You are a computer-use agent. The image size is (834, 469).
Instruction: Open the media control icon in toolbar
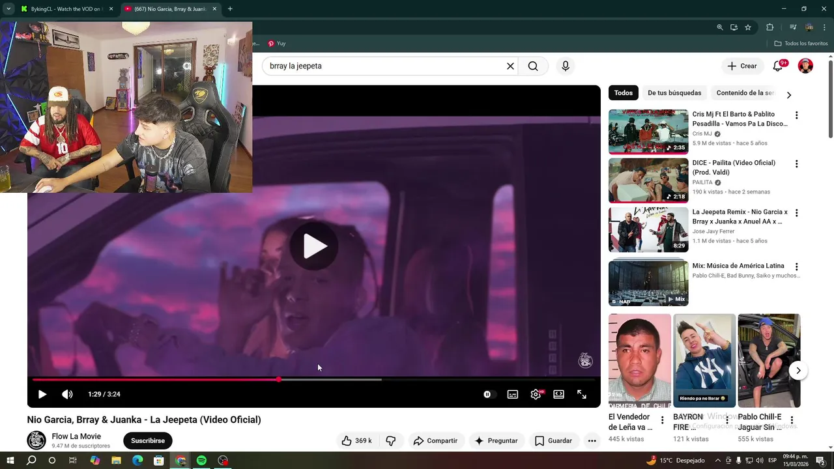[793, 27]
